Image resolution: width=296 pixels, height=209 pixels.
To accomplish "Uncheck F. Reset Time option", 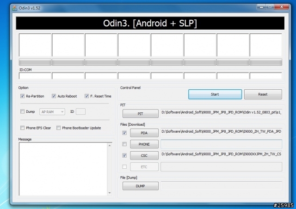I will 86,96.
